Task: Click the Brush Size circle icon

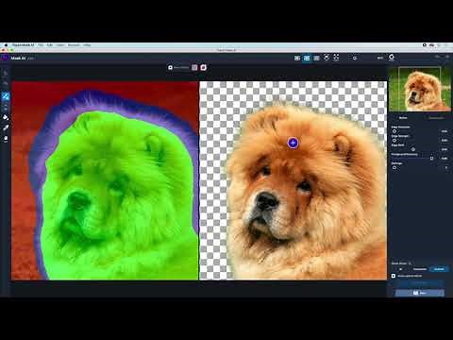Action: click(170, 67)
